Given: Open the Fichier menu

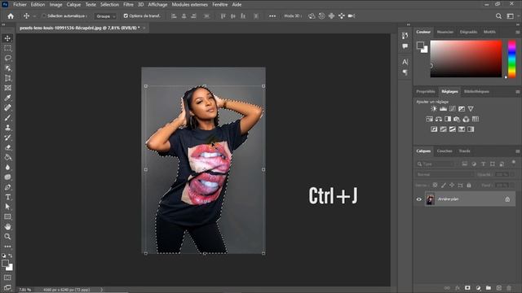Looking at the screenshot, I should click(x=20, y=5).
